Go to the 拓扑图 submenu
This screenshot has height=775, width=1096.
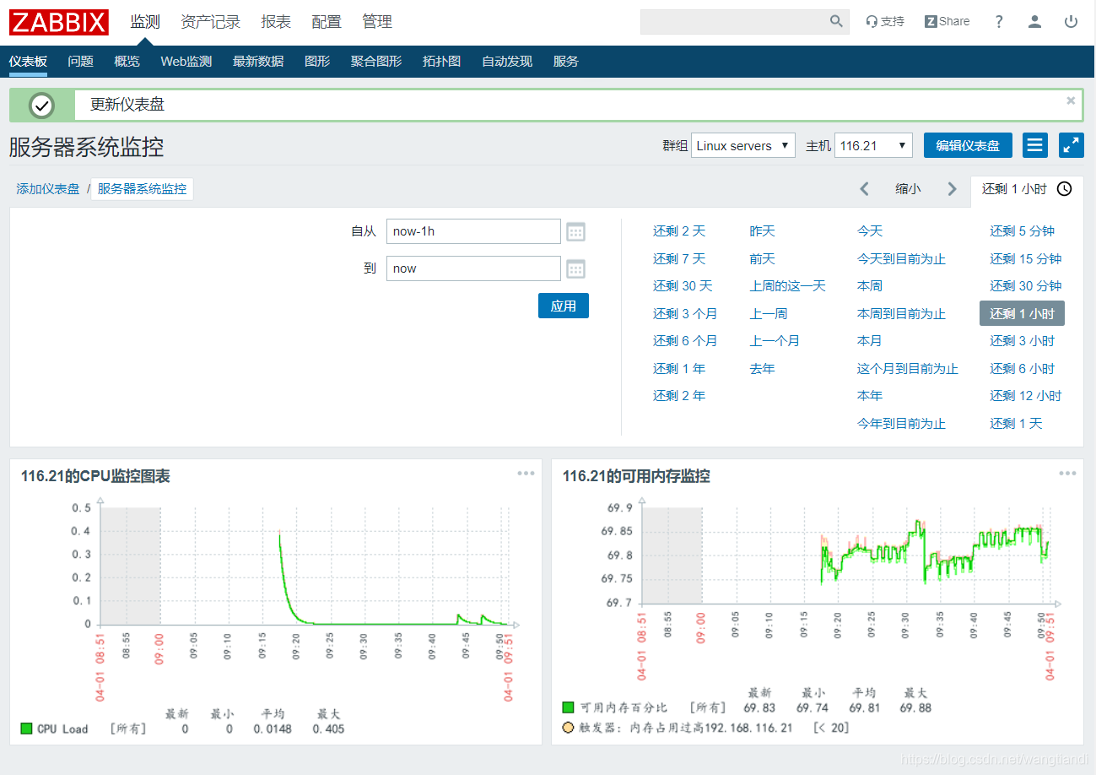441,62
